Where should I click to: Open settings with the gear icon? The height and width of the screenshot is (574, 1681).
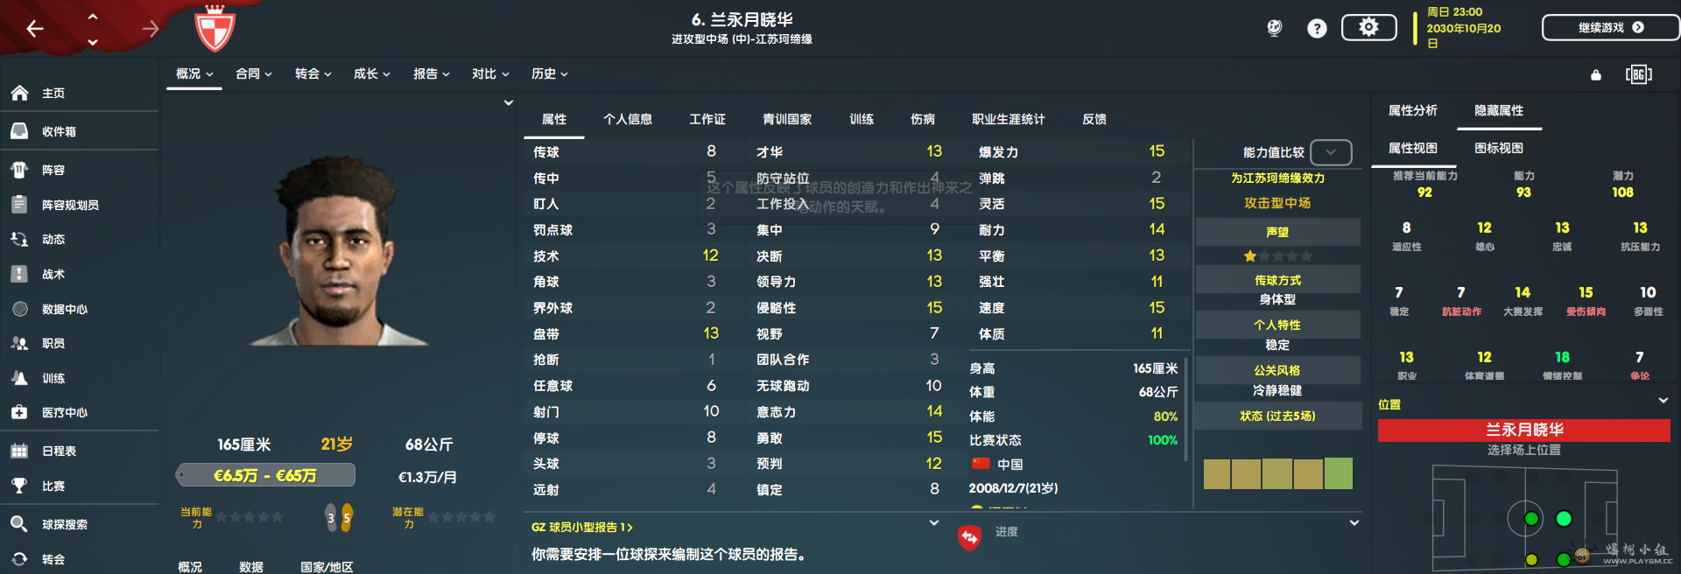(x=1368, y=28)
